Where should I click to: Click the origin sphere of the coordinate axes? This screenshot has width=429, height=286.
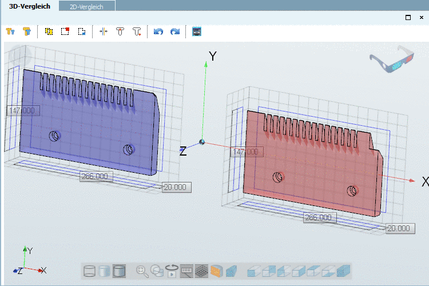point(202,142)
